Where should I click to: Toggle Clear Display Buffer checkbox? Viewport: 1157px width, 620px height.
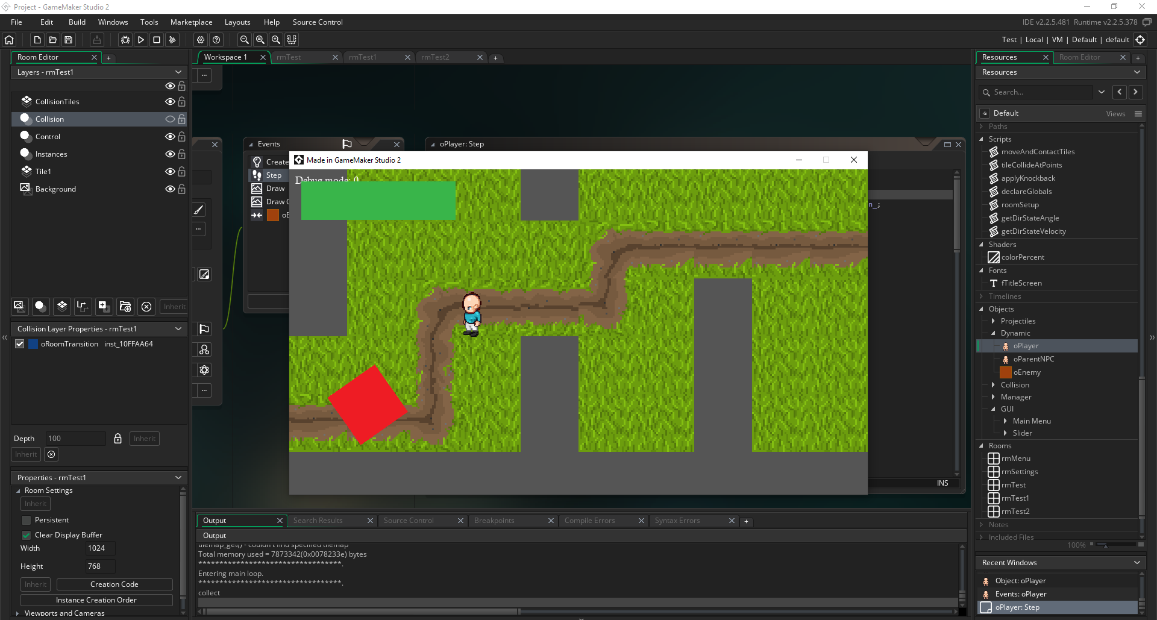(x=26, y=535)
